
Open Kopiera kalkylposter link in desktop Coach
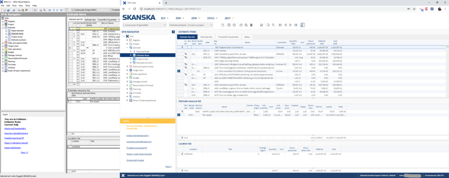12,148
